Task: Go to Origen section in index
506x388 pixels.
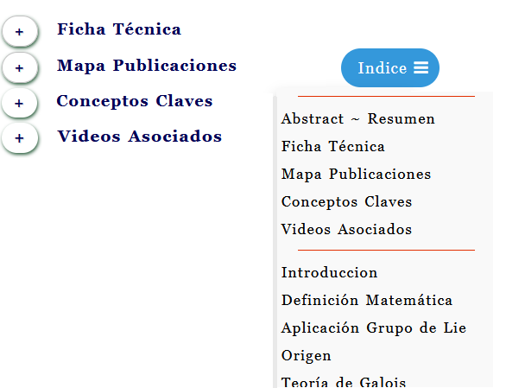Action: point(307,356)
